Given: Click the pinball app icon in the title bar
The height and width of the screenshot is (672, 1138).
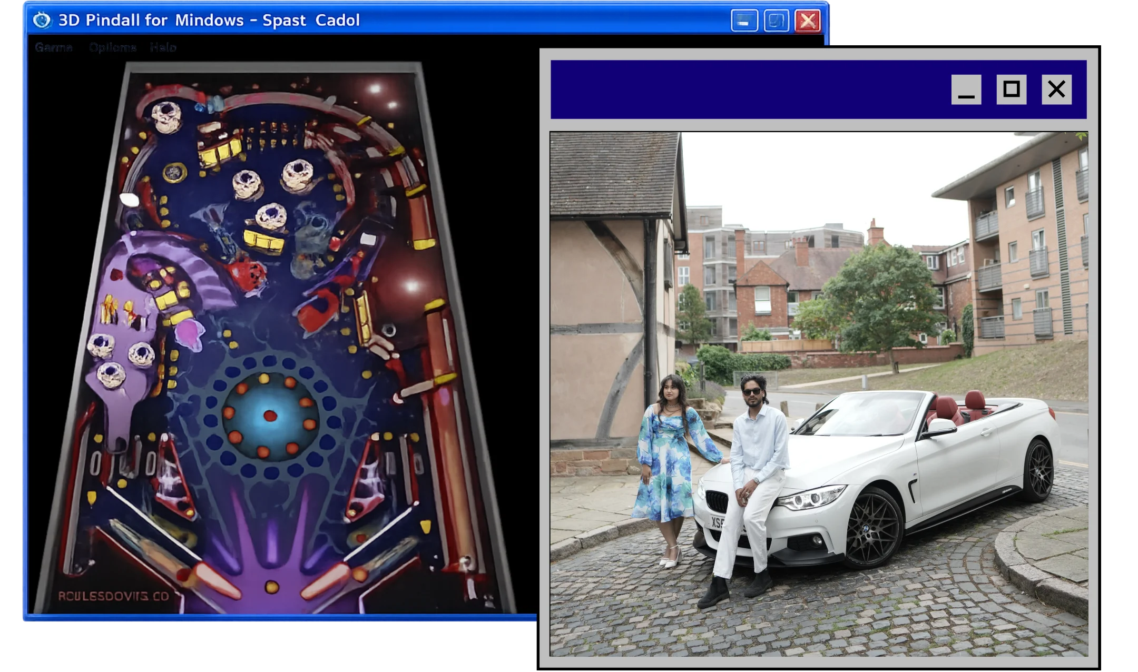Looking at the screenshot, I should (x=42, y=20).
